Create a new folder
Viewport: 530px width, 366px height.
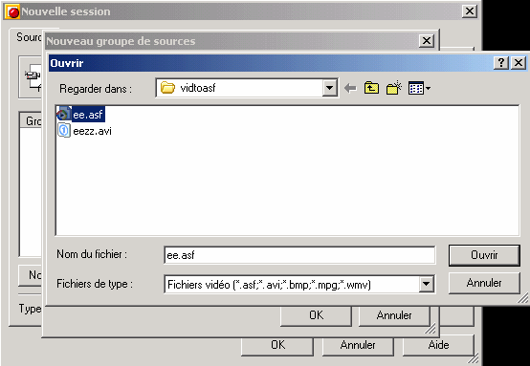[x=394, y=88]
